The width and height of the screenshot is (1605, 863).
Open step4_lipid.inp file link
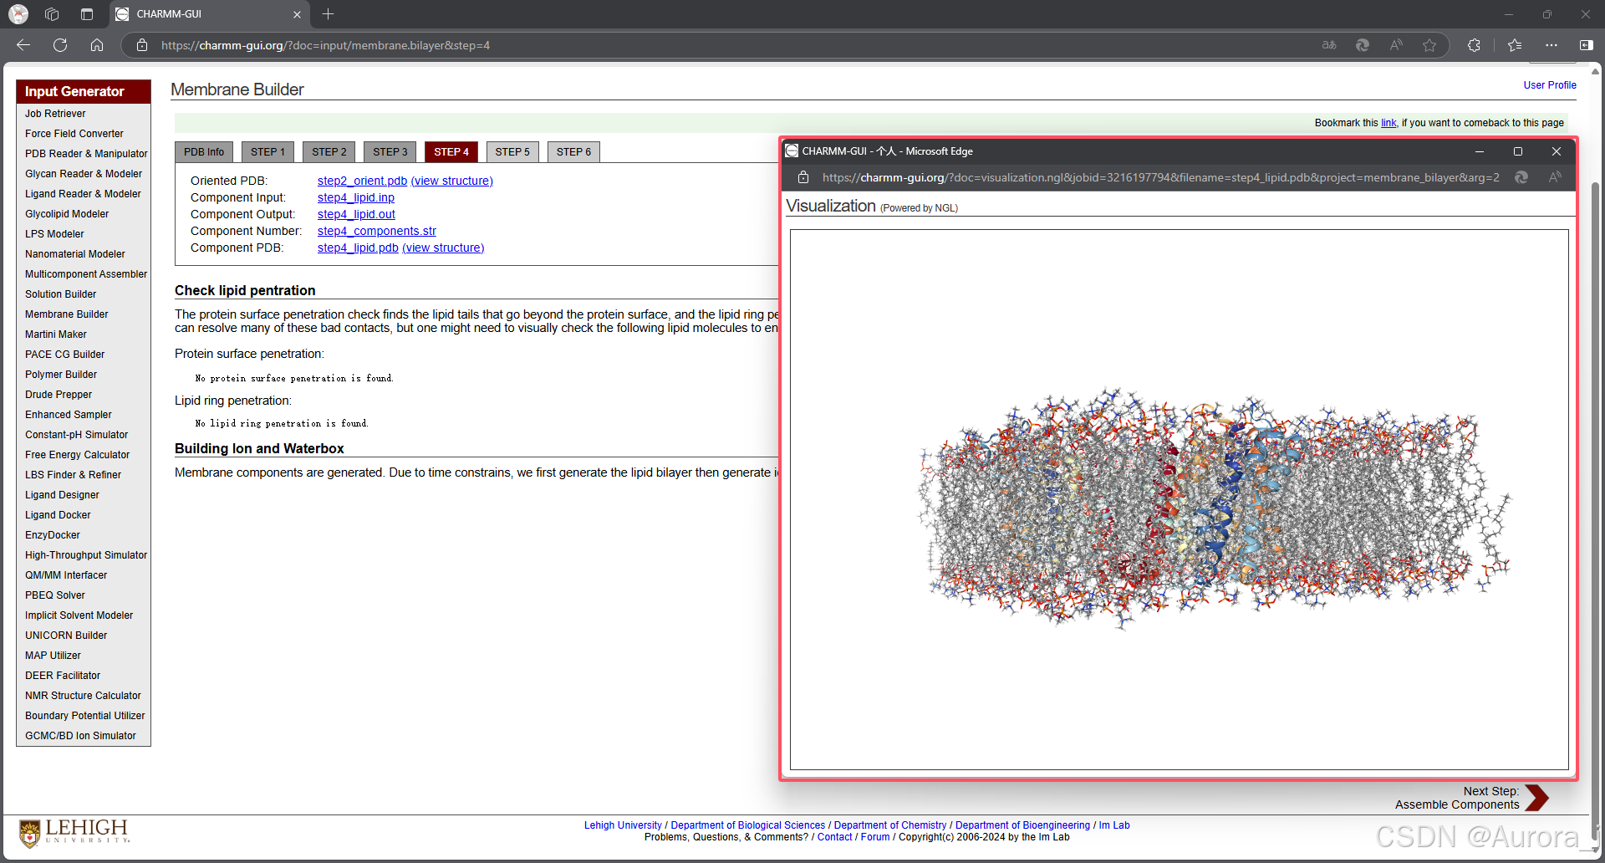pos(356,197)
